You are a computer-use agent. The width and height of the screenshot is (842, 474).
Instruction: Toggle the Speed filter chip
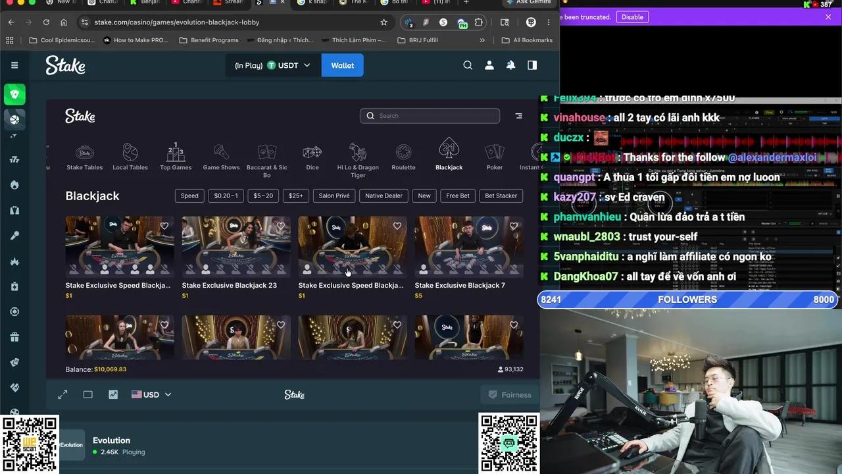tap(189, 196)
